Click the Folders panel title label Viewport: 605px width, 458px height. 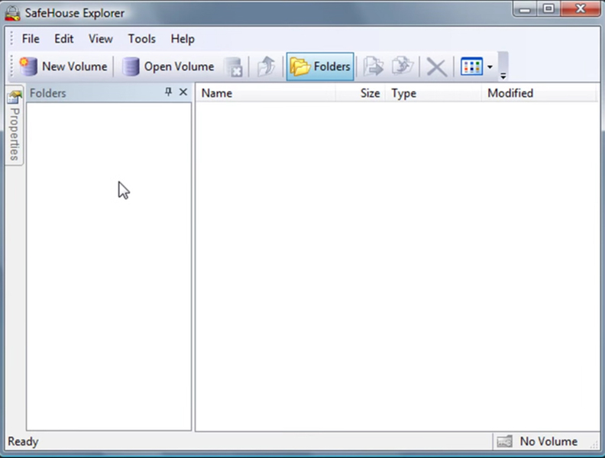48,93
